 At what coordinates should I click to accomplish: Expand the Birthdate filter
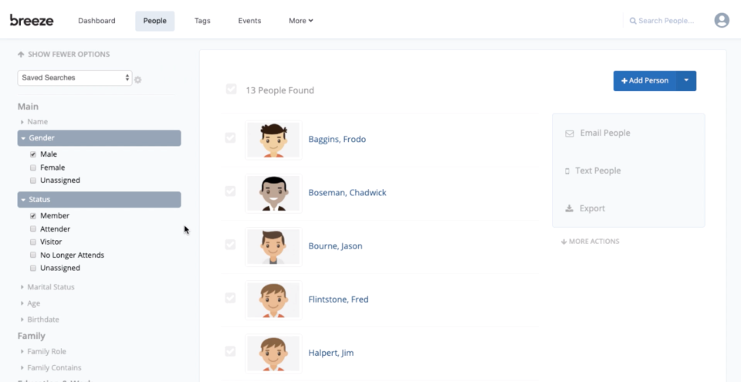39,319
